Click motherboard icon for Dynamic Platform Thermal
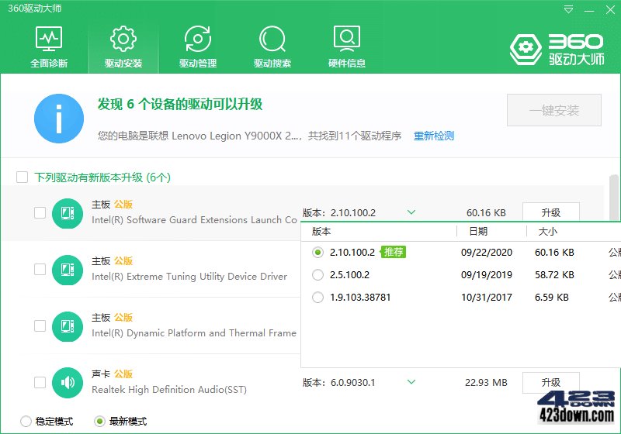 point(68,326)
